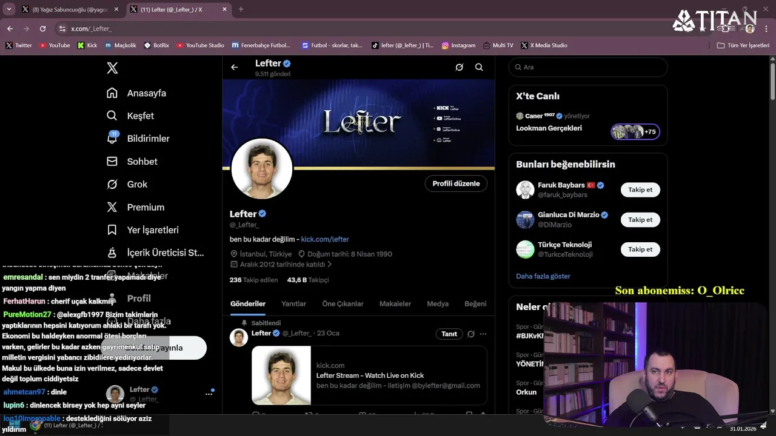Click the Ara search field

(x=588, y=67)
